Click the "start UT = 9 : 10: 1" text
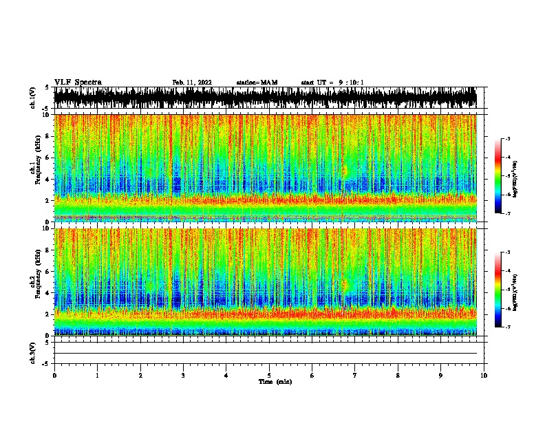Viewport: 545px width, 421px height. pyautogui.click(x=332, y=83)
